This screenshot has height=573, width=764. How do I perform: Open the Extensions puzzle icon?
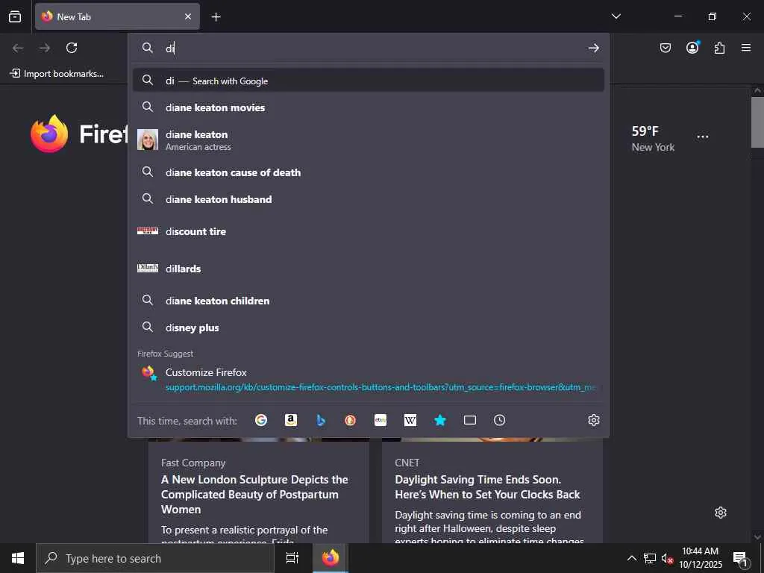click(x=719, y=48)
